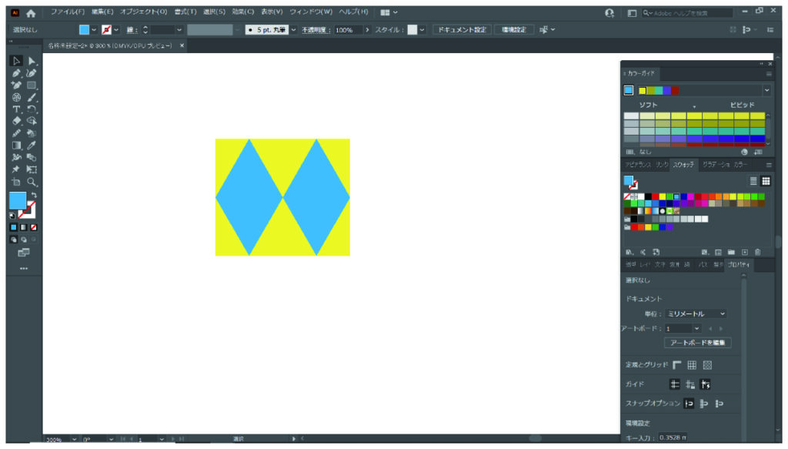Open the スタイル graphic style dropdown
Viewport: 788px width, 449px height.
coord(422,30)
